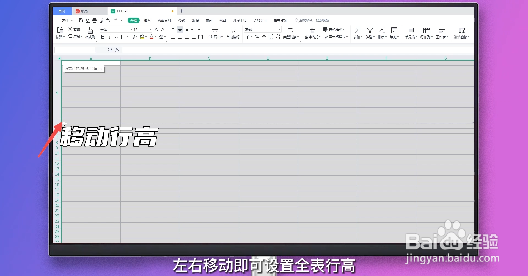Screen dimensions: 528x276
Task: Switch to the 数据 (Data) tab
Action: [x=195, y=20]
